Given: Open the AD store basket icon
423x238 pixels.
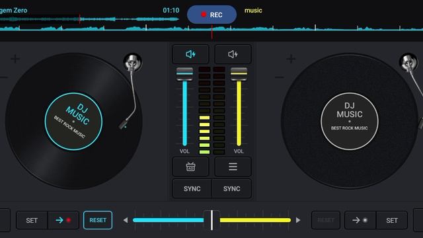Looking at the screenshot, I should pyautogui.click(x=190, y=167).
